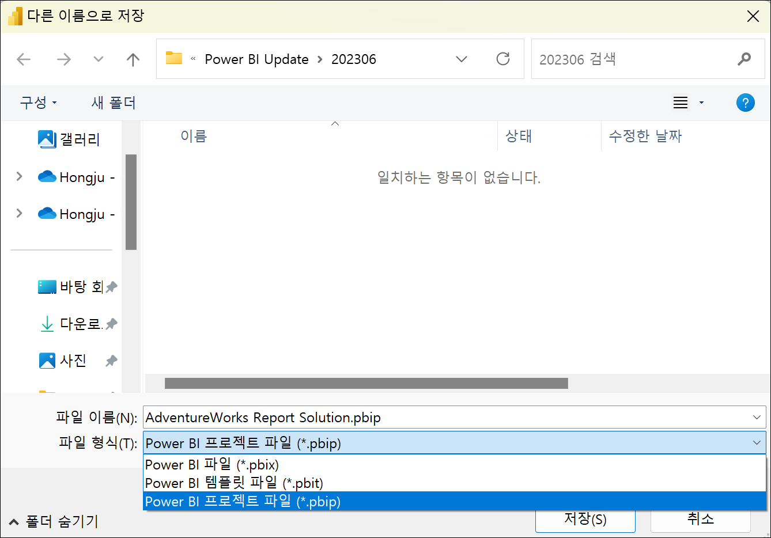Open 바탕 화면 desktop shortcut
This screenshot has width=771, height=538.
click(70, 286)
